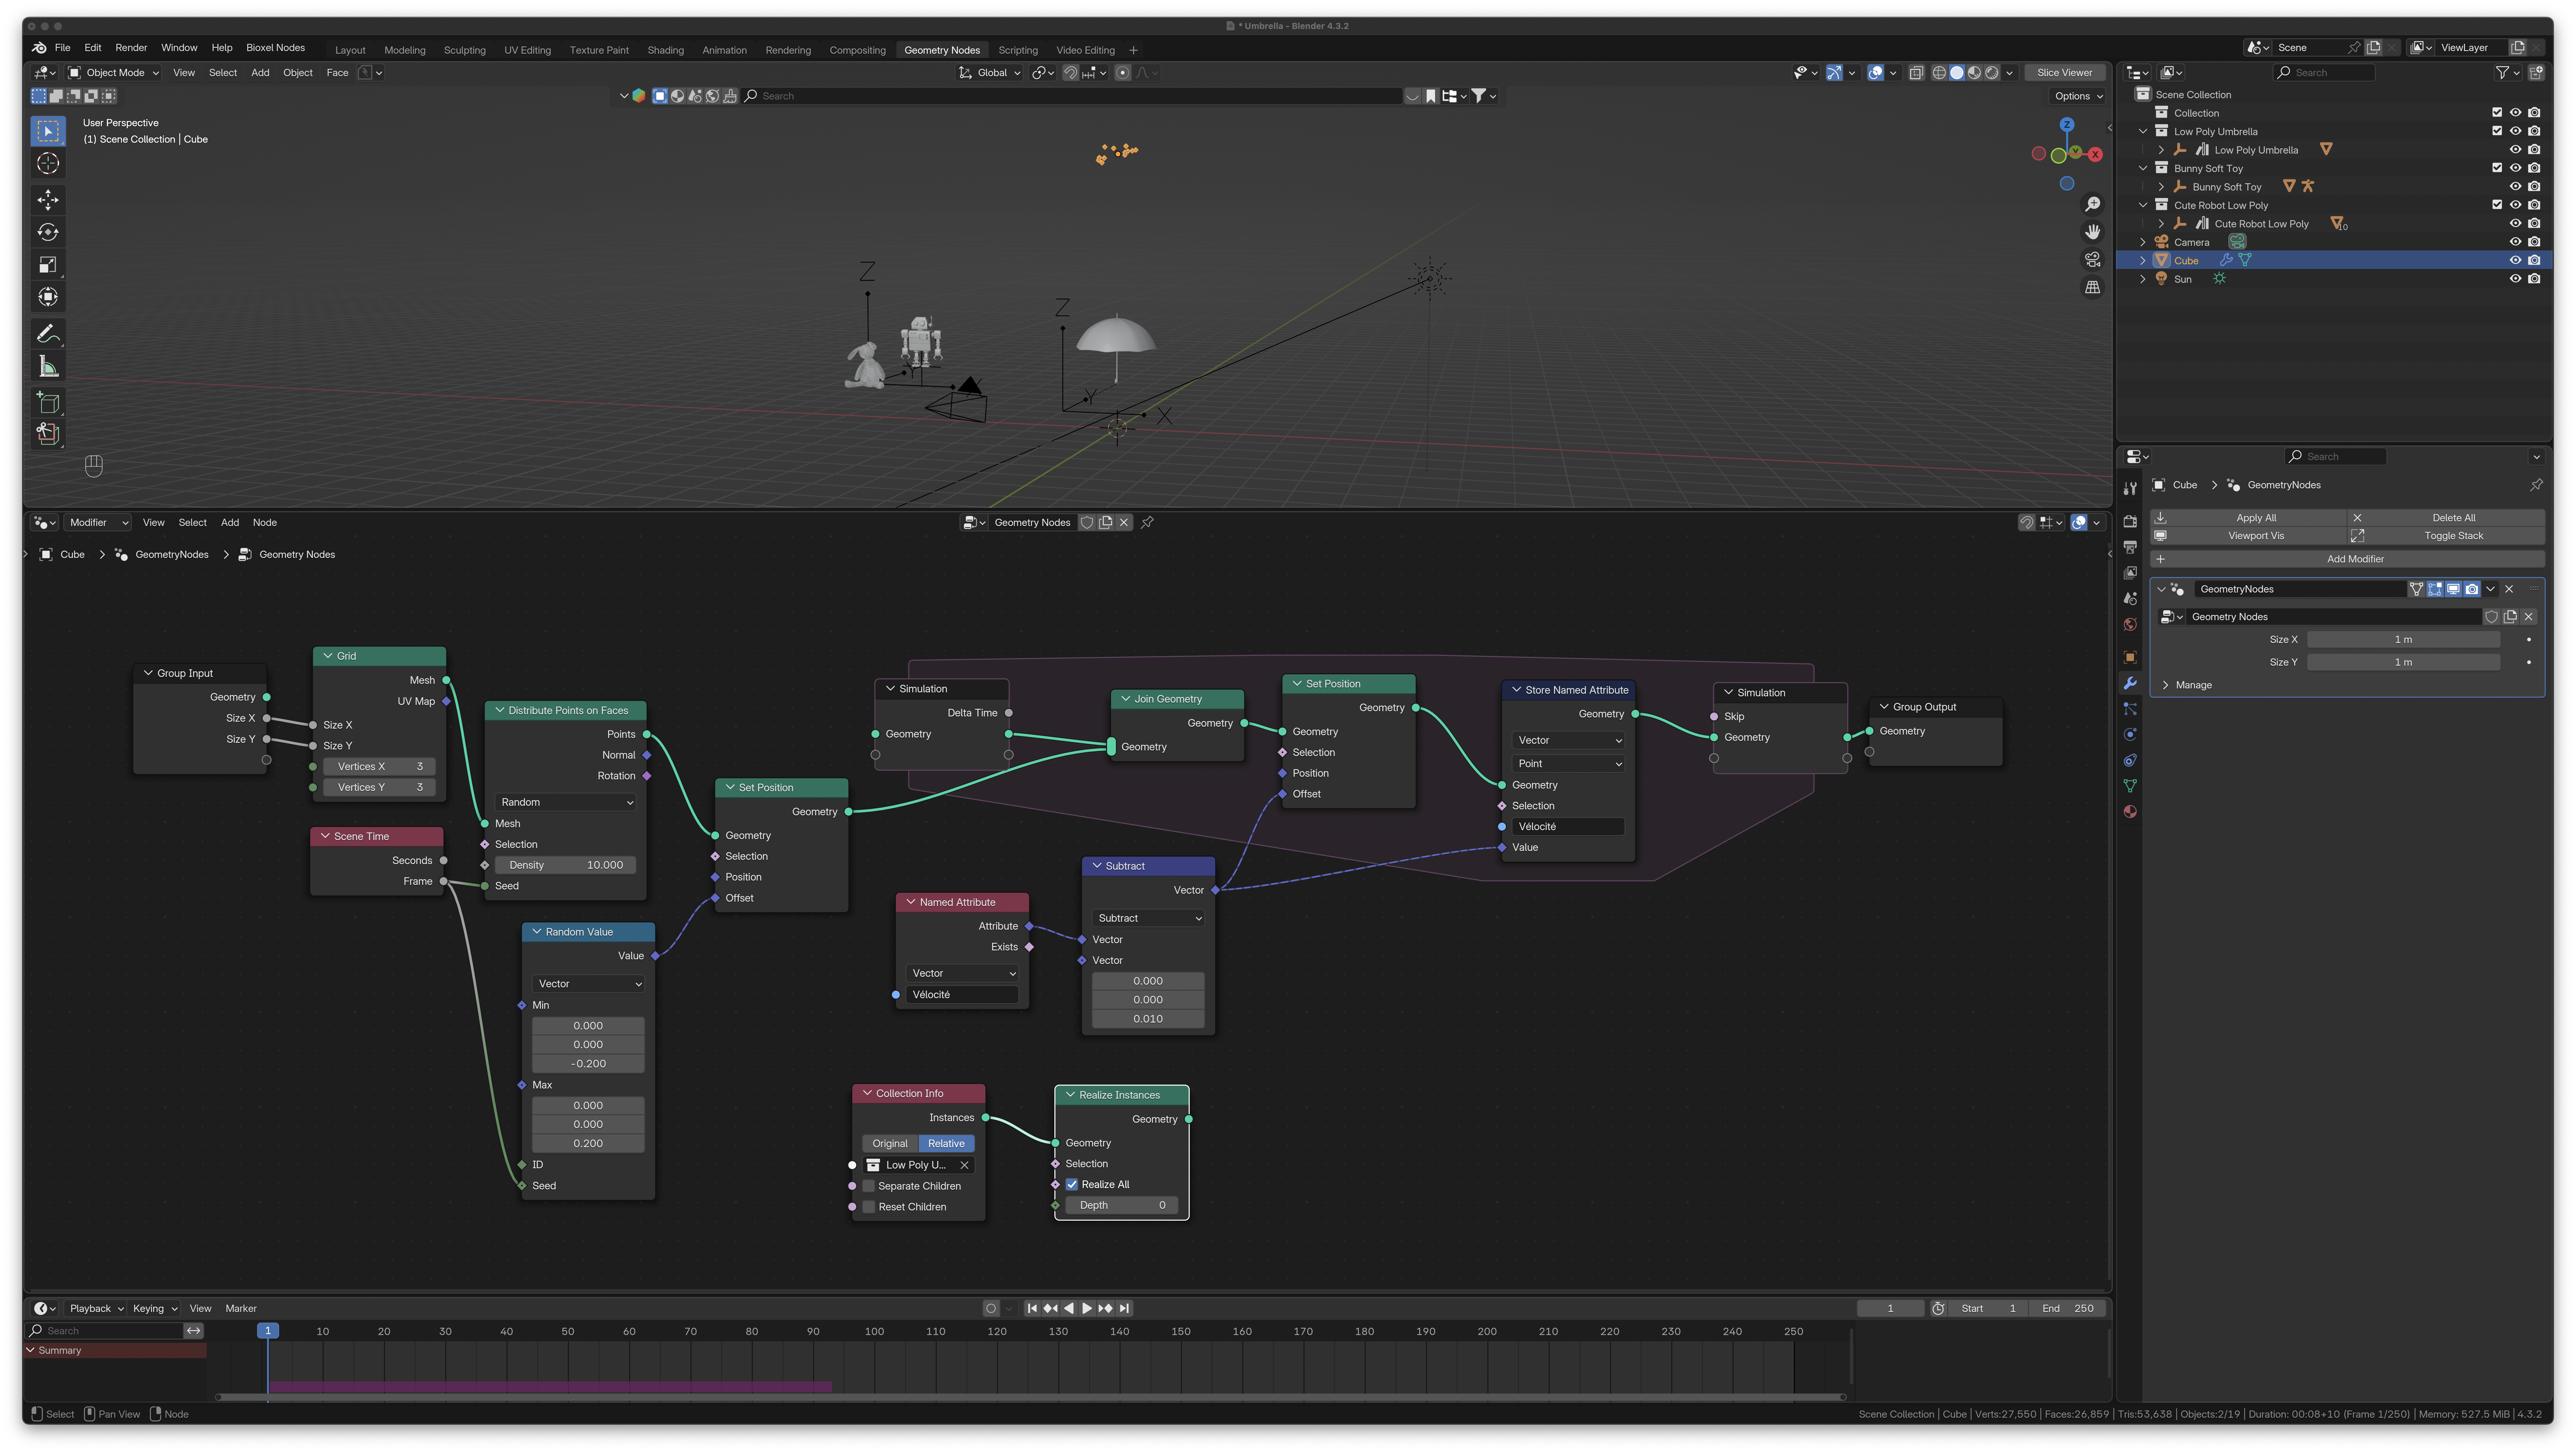Screen dimensions: 2576x1452
Task: Uncheck the Low Poly Umbrella collection
Action: point(2497,131)
